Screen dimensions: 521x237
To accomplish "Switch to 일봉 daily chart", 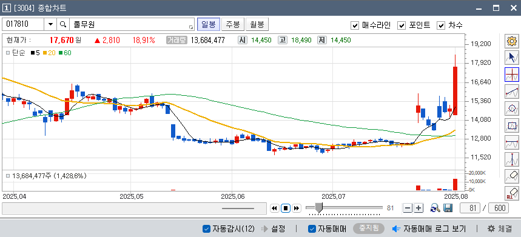I will (x=208, y=24).
